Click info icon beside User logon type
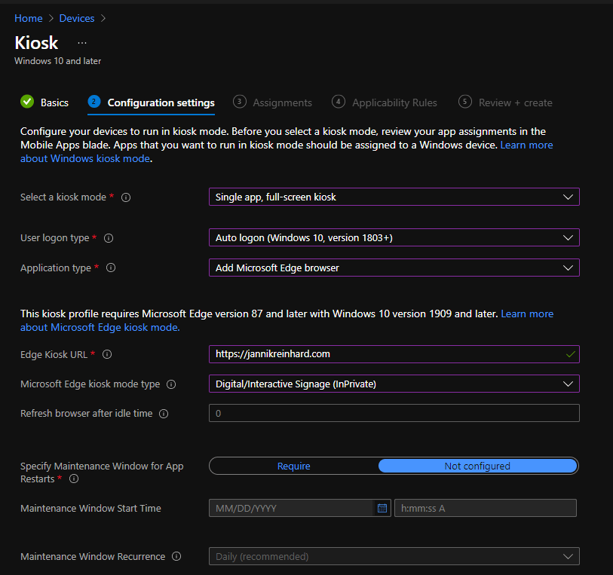Viewport: 613px width, 575px height. coord(109,238)
